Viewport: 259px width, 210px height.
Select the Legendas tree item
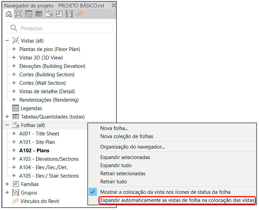tap(31, 108)
